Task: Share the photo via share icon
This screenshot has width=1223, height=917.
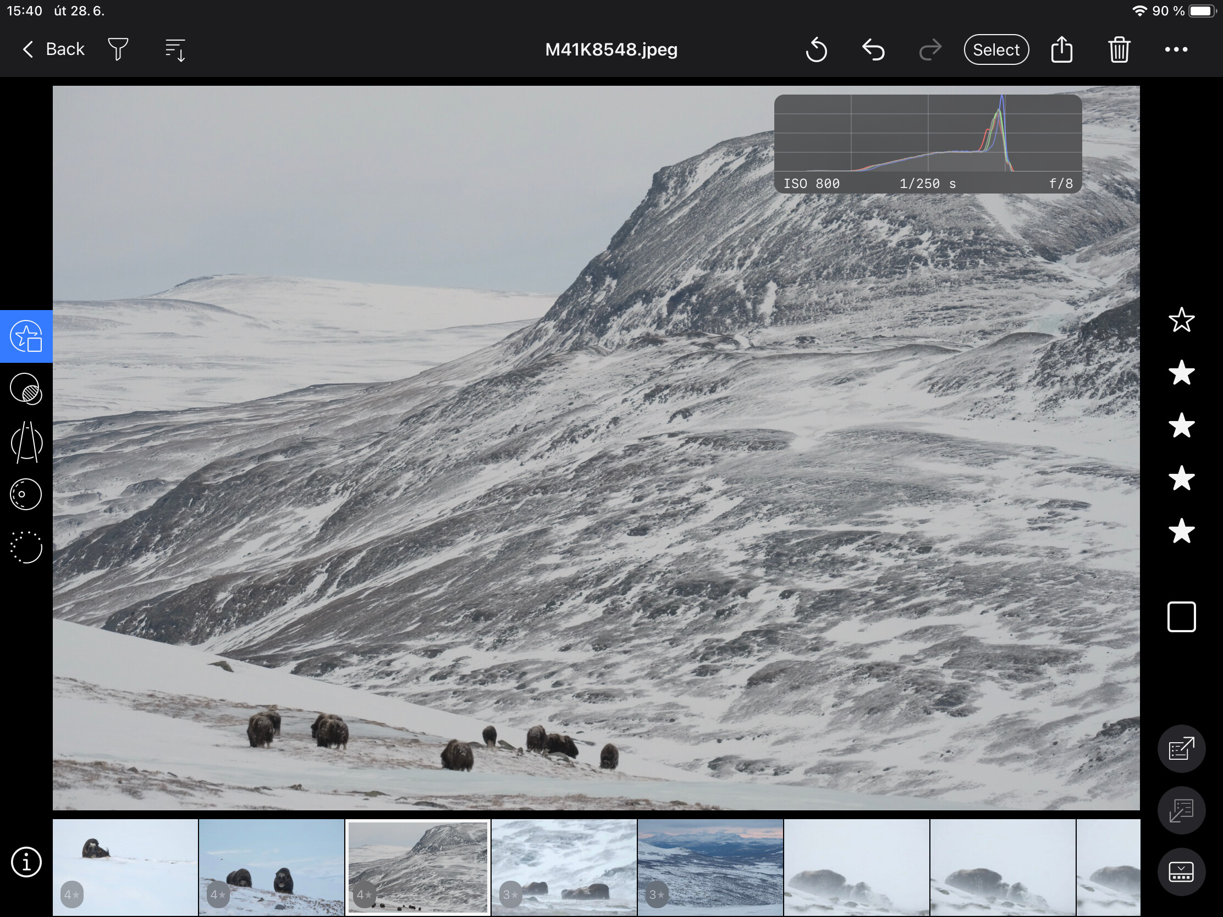Action: point(1061,49)
